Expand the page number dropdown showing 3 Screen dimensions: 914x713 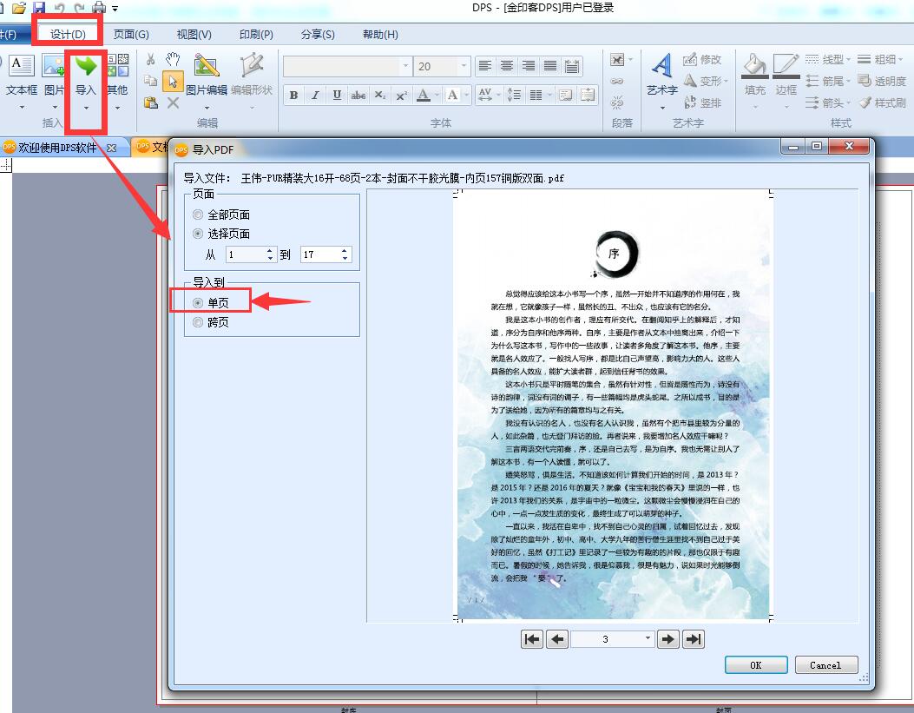tap(648, 639)
